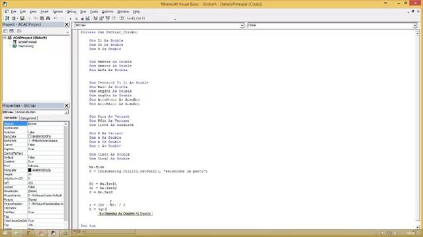This screenshot has height=237, width=423.
Task: Click the toolbar options arrow after Ln 43
Action: coord(175,19)
